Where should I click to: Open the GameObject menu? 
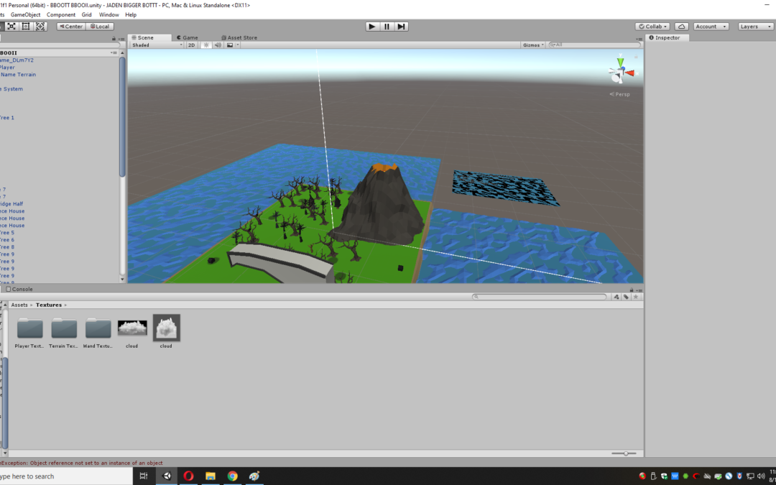[26, 15]
